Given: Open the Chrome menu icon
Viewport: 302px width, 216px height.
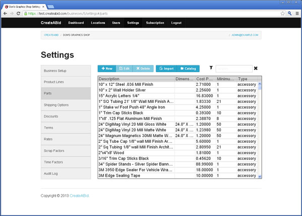Looking at the screenshot, I should click(x=297, y=14).
